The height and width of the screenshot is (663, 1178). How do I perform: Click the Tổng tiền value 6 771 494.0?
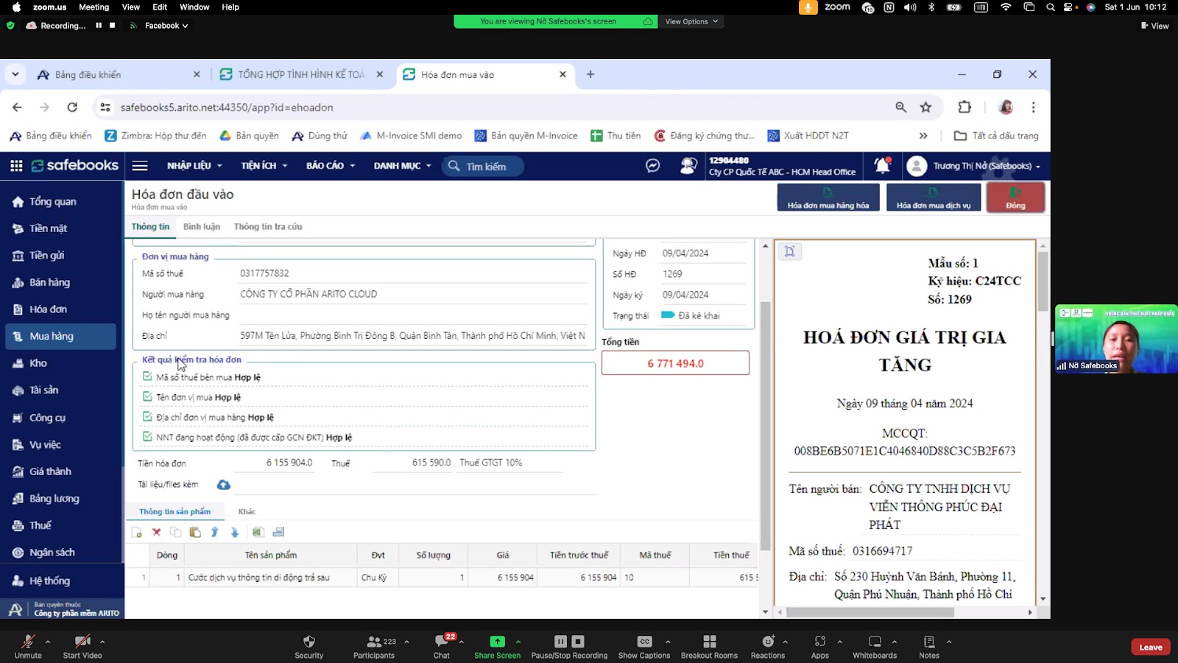tap(675, 363)
